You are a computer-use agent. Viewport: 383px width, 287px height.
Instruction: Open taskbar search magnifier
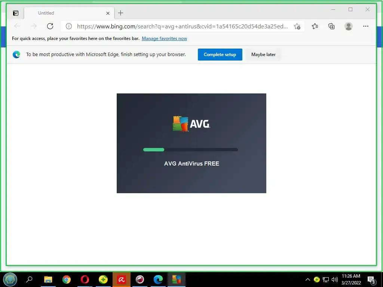point(29,279)
